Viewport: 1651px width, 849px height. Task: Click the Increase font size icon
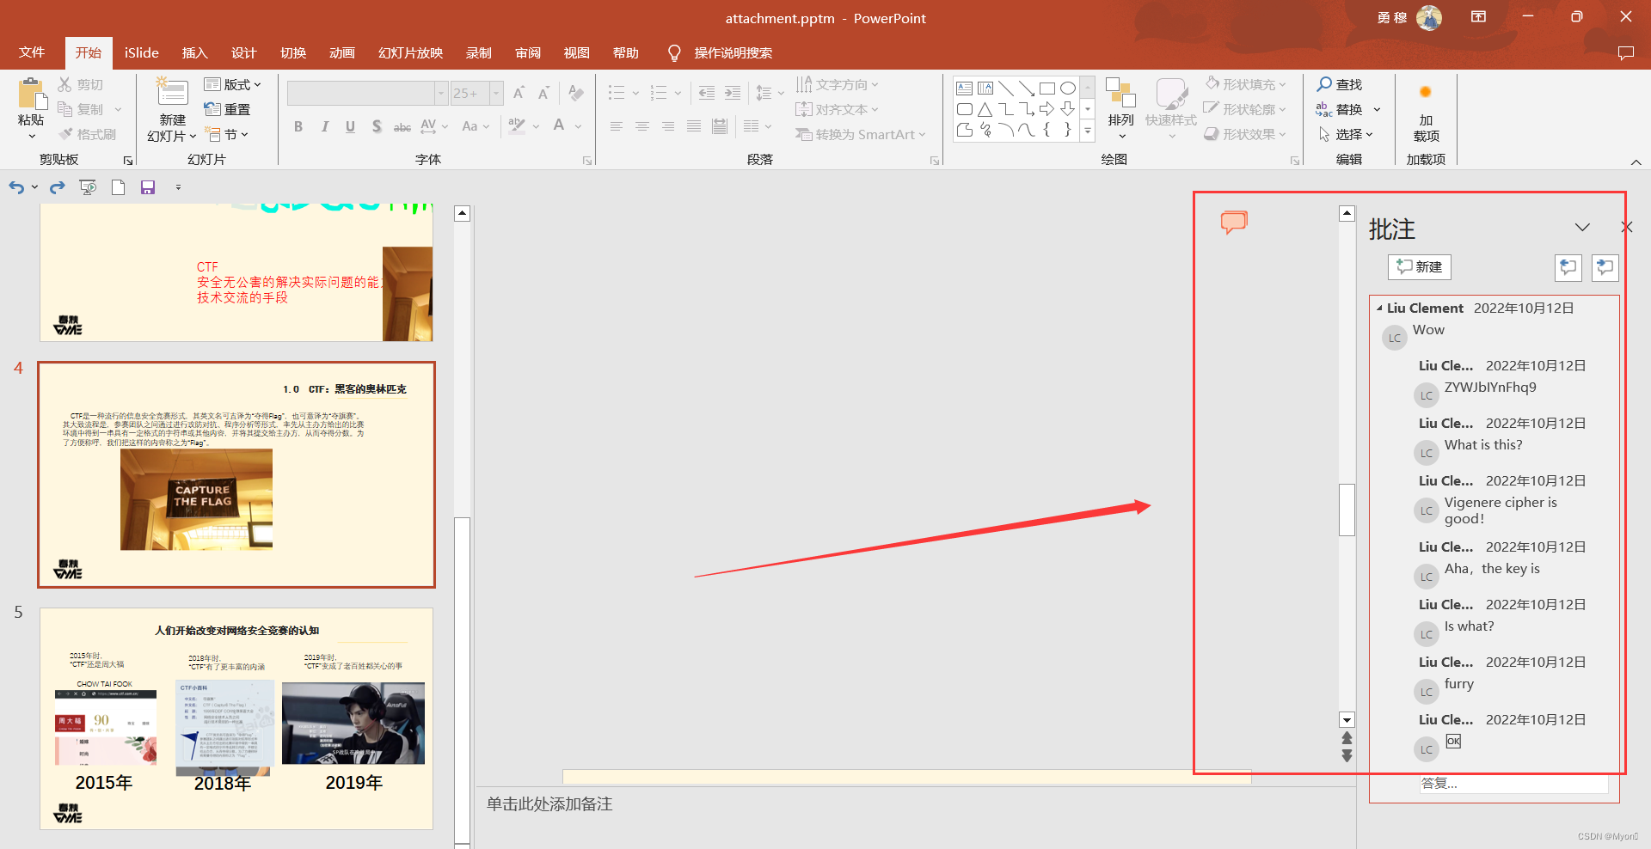(519, 93)
